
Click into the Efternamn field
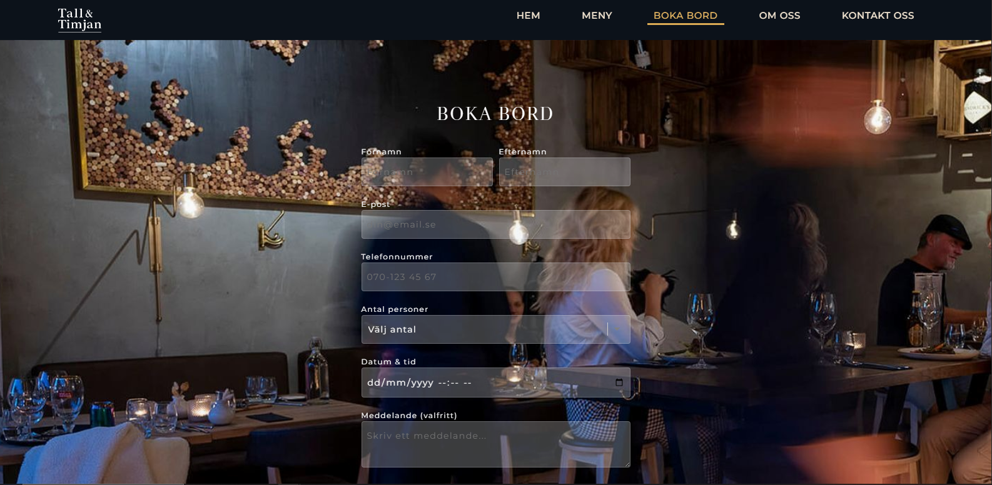pyautogui.click(x=564, y=172)
